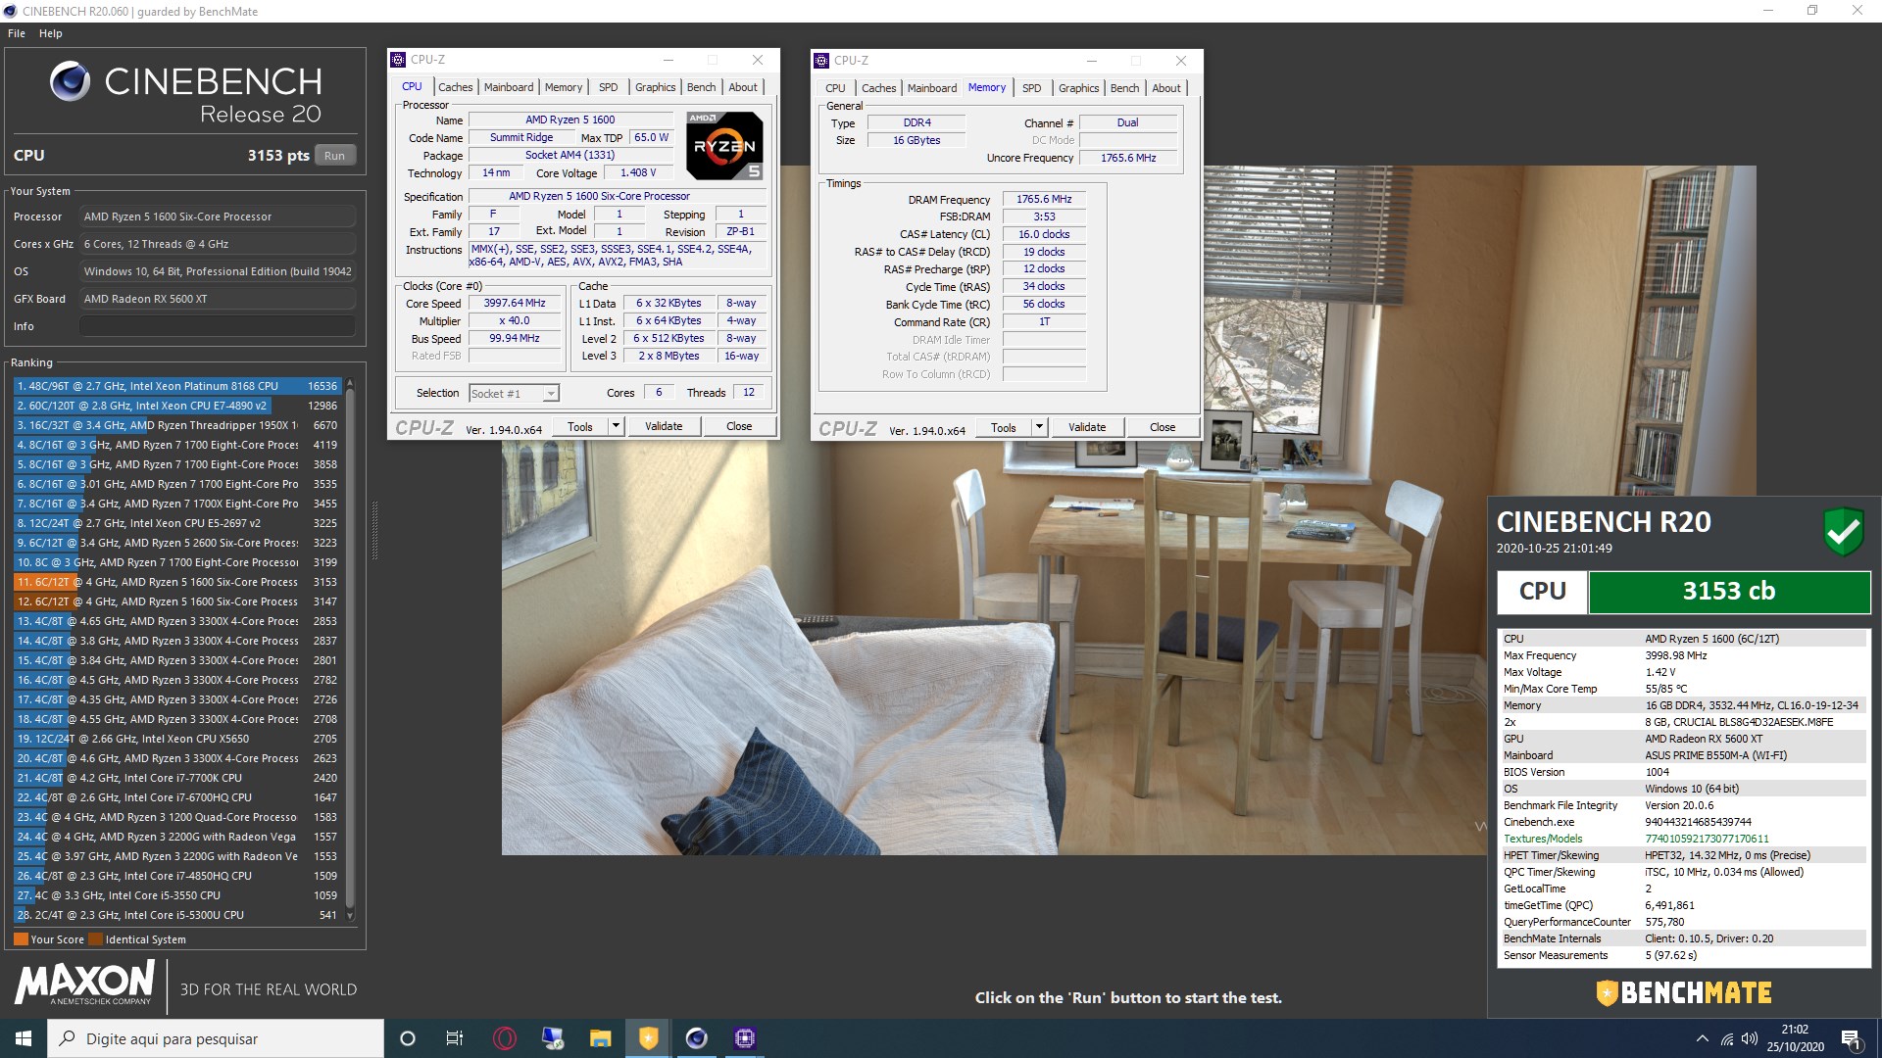
Task: Click the left CPU-Z title bar icon
Action: pos(398,60)
